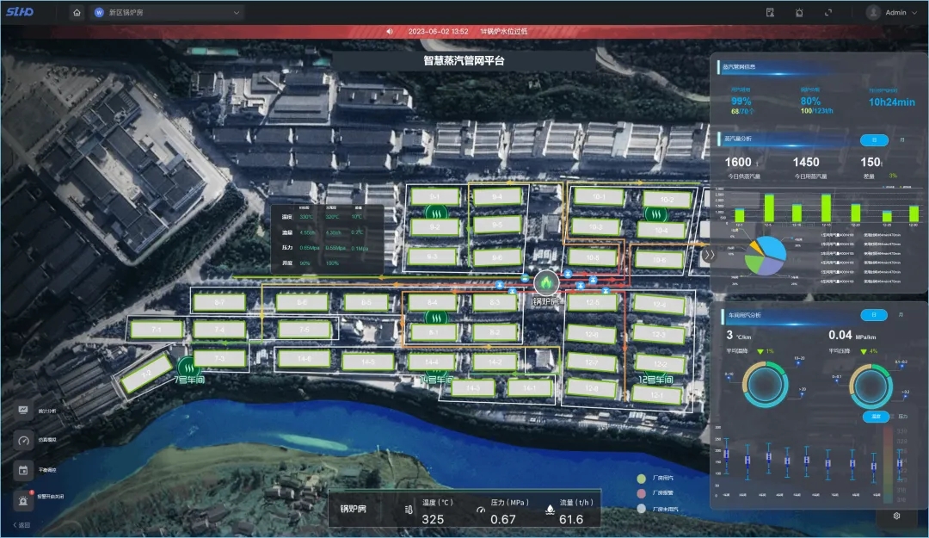
Task: Click the 平衡调控 calendar icon
Action: 22,469
